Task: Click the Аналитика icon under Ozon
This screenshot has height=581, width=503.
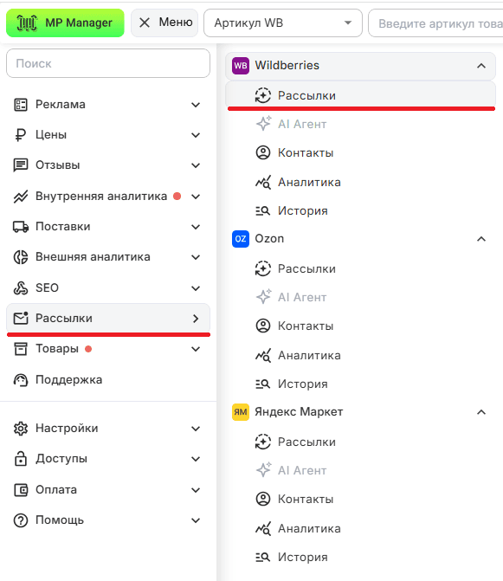Action: 263,355
